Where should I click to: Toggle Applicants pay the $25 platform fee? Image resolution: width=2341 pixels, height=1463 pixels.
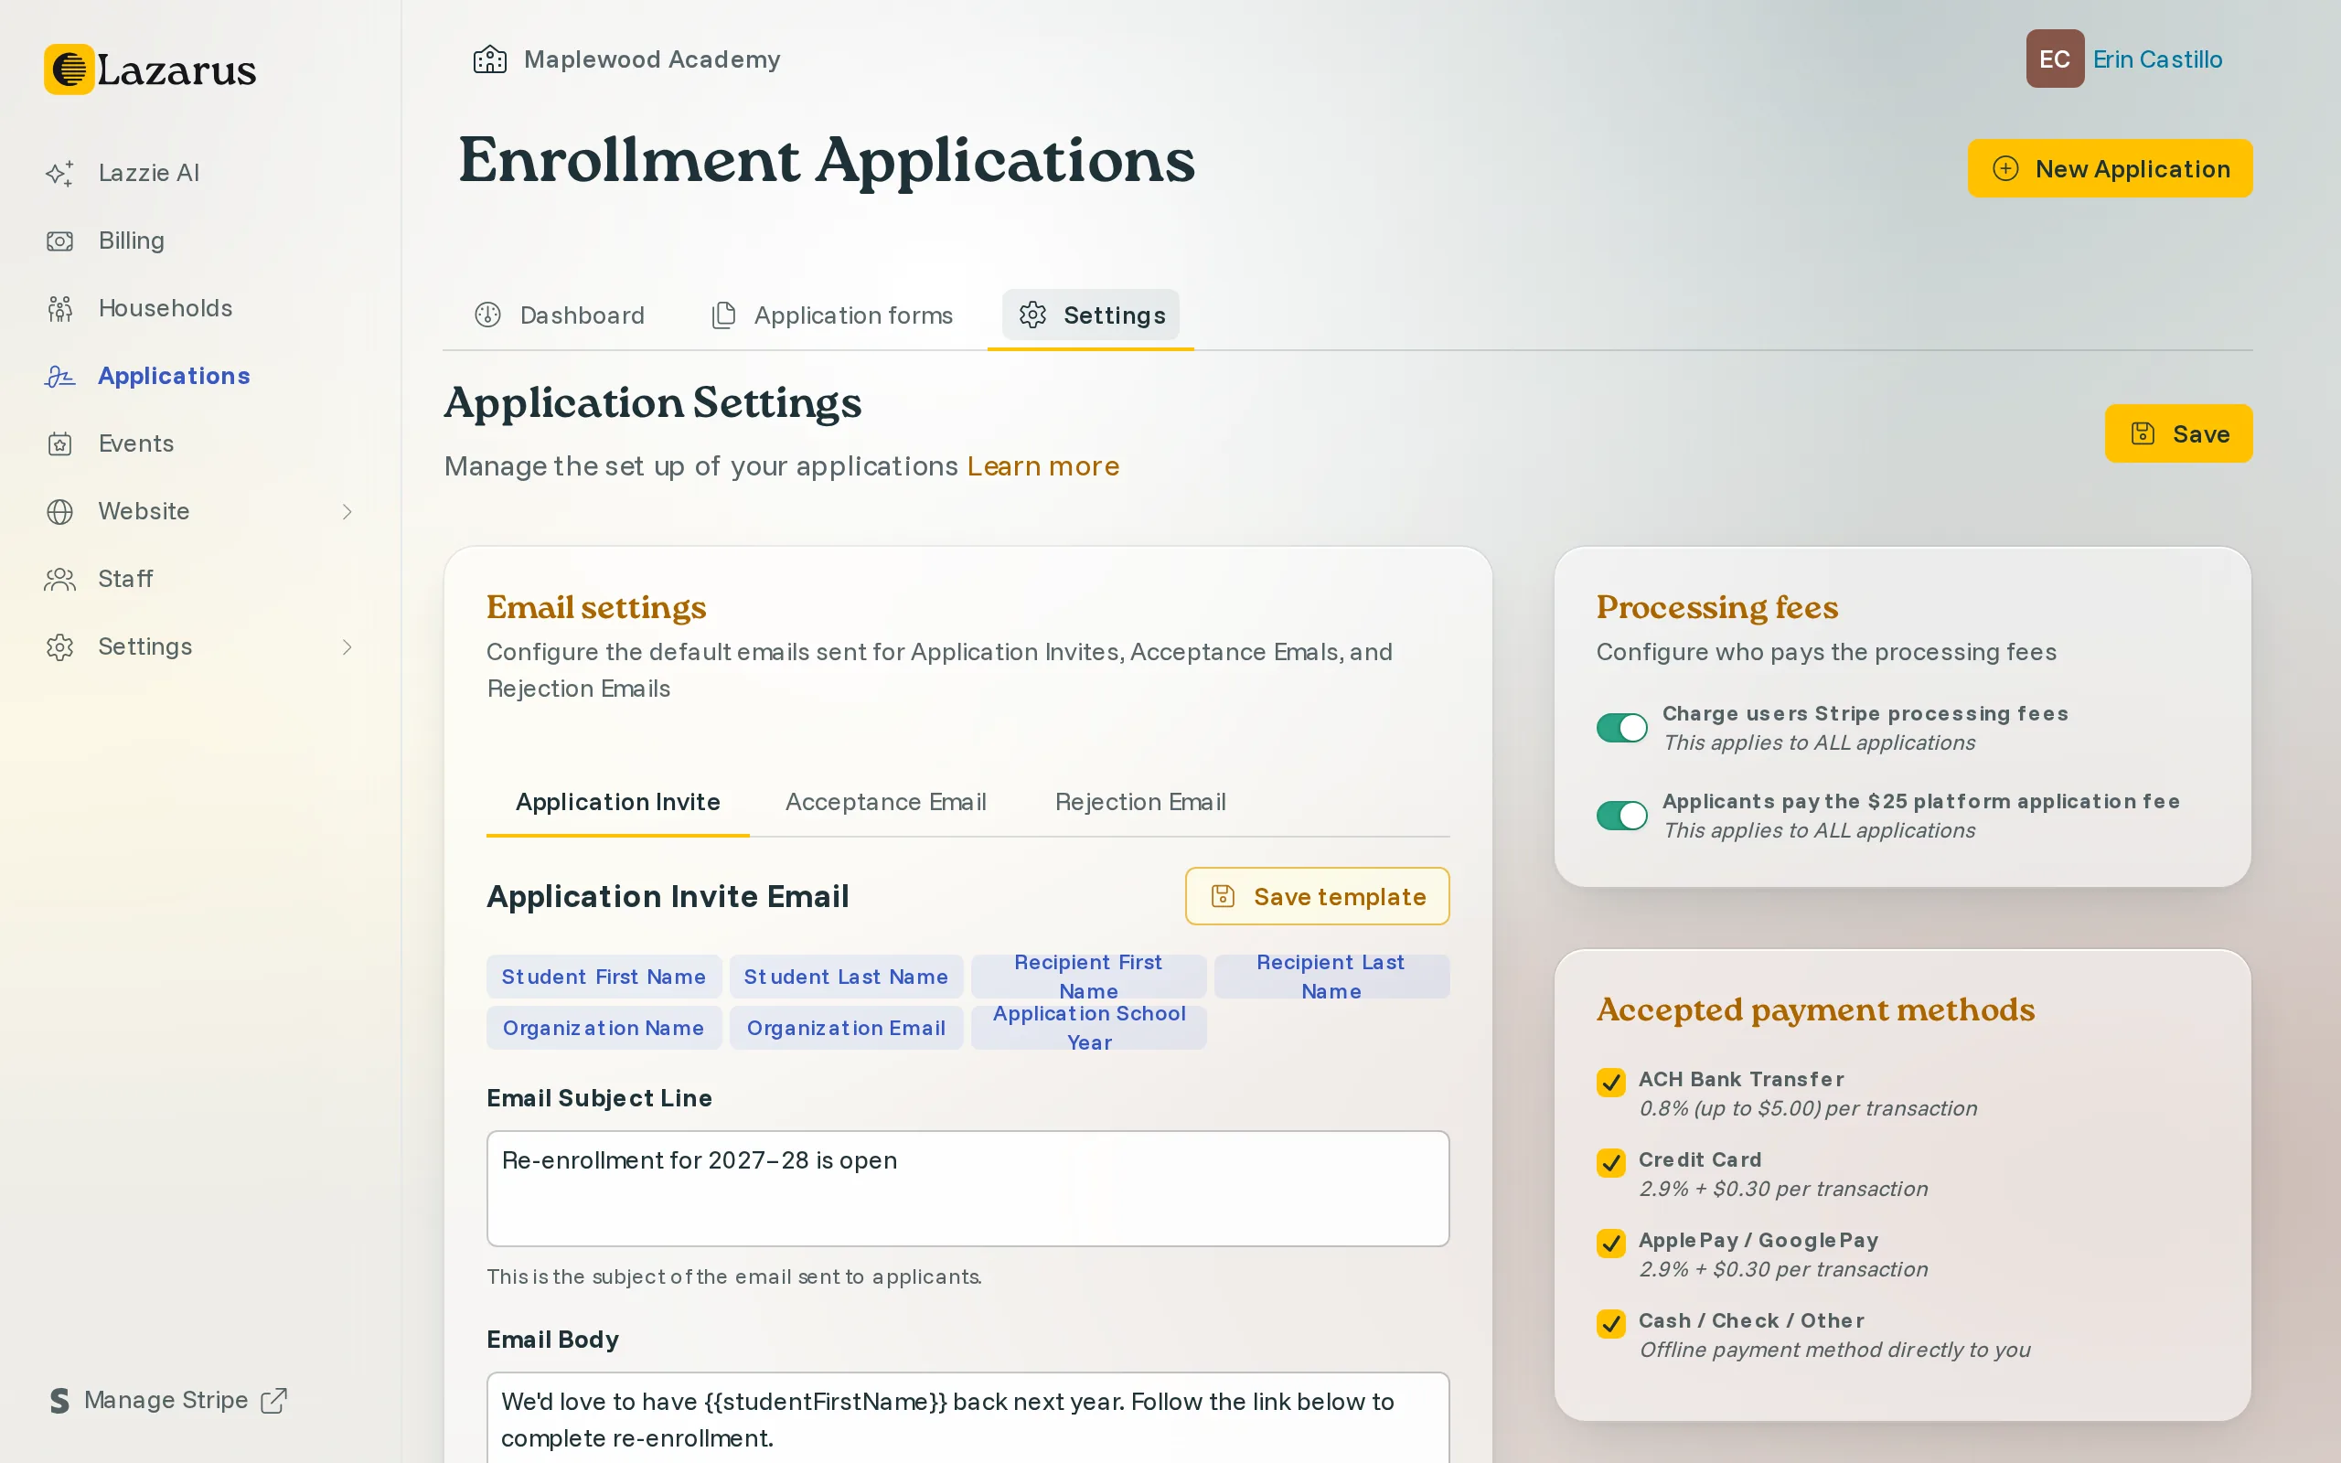click(x=1621, y=816)
